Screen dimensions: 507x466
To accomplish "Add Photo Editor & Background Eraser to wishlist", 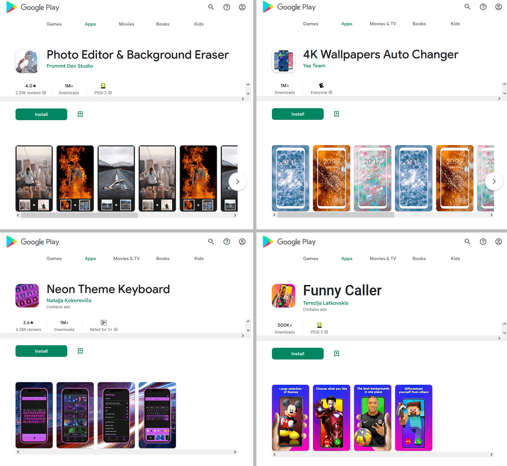I will [80, 114].
